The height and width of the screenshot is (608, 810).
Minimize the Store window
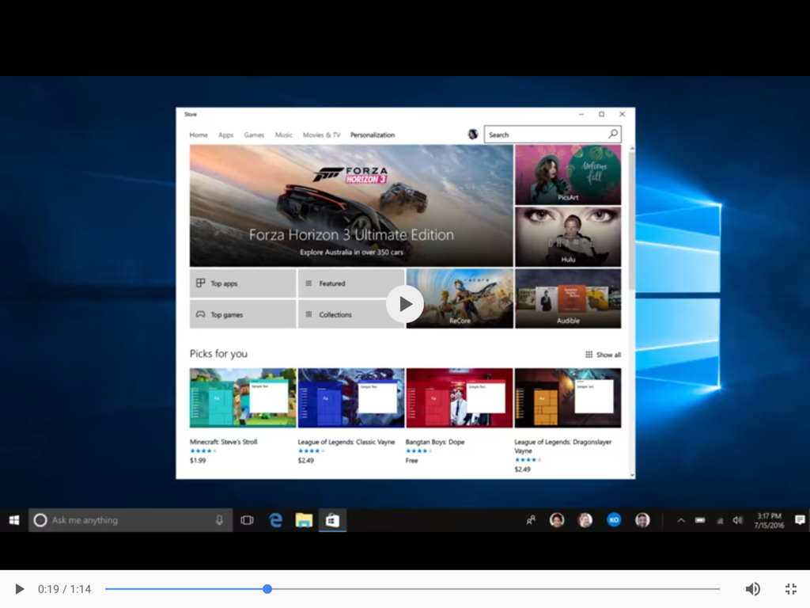click(x=581, y=114)
